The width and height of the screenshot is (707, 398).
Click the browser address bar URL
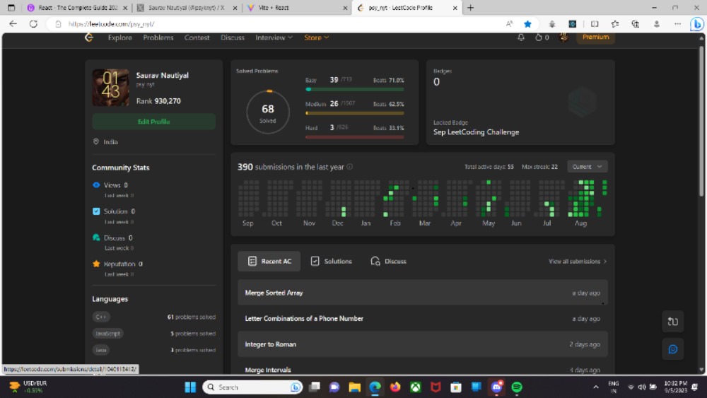pos(112,24)
